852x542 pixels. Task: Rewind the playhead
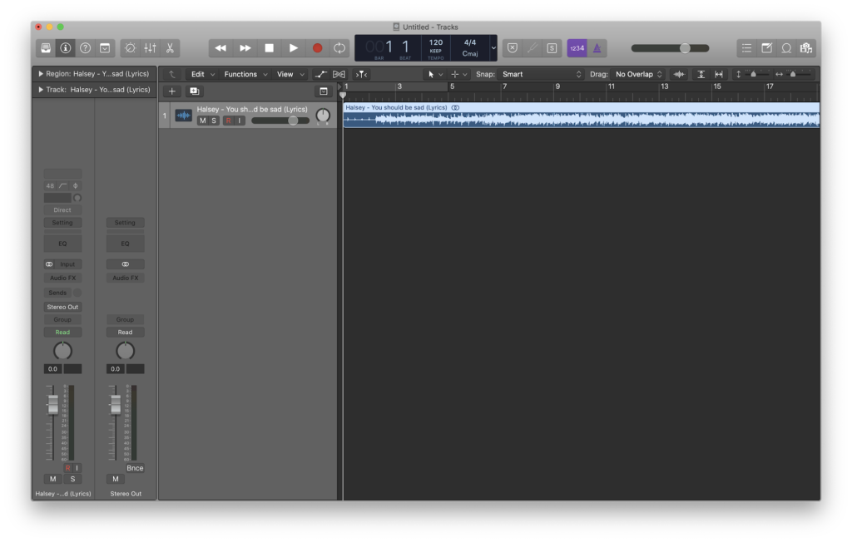220,48
